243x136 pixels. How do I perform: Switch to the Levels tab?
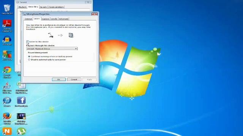pyautogui.click(x=54, y=19)
